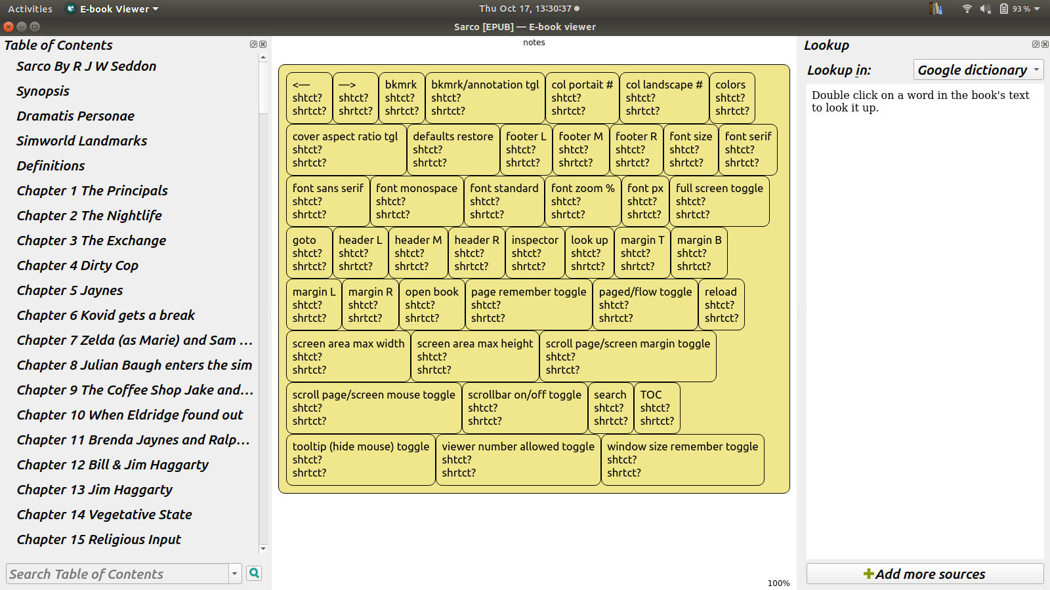Click the defaults restore note box
Image resolution: width=1050 pixels, height=590 pixels.
(x=453, y=149)
